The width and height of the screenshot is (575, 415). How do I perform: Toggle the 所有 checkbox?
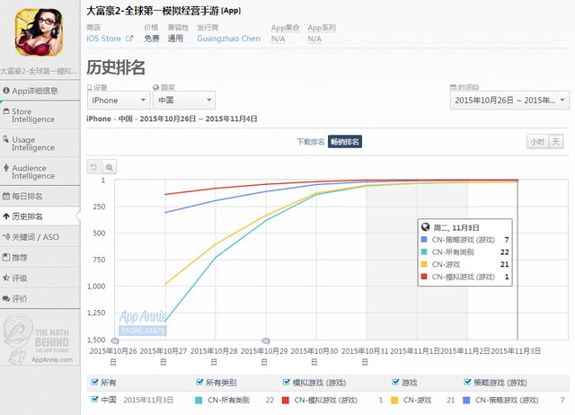[x=94, y=383]
